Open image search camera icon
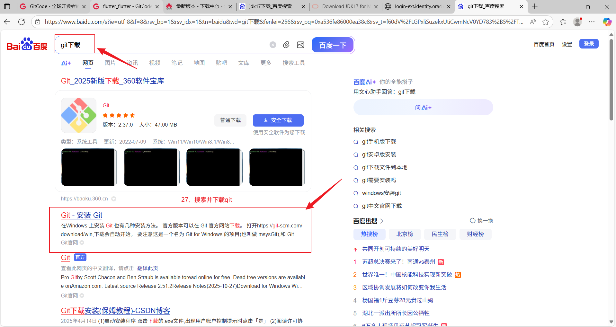616x327 pixels. (300, 45)
